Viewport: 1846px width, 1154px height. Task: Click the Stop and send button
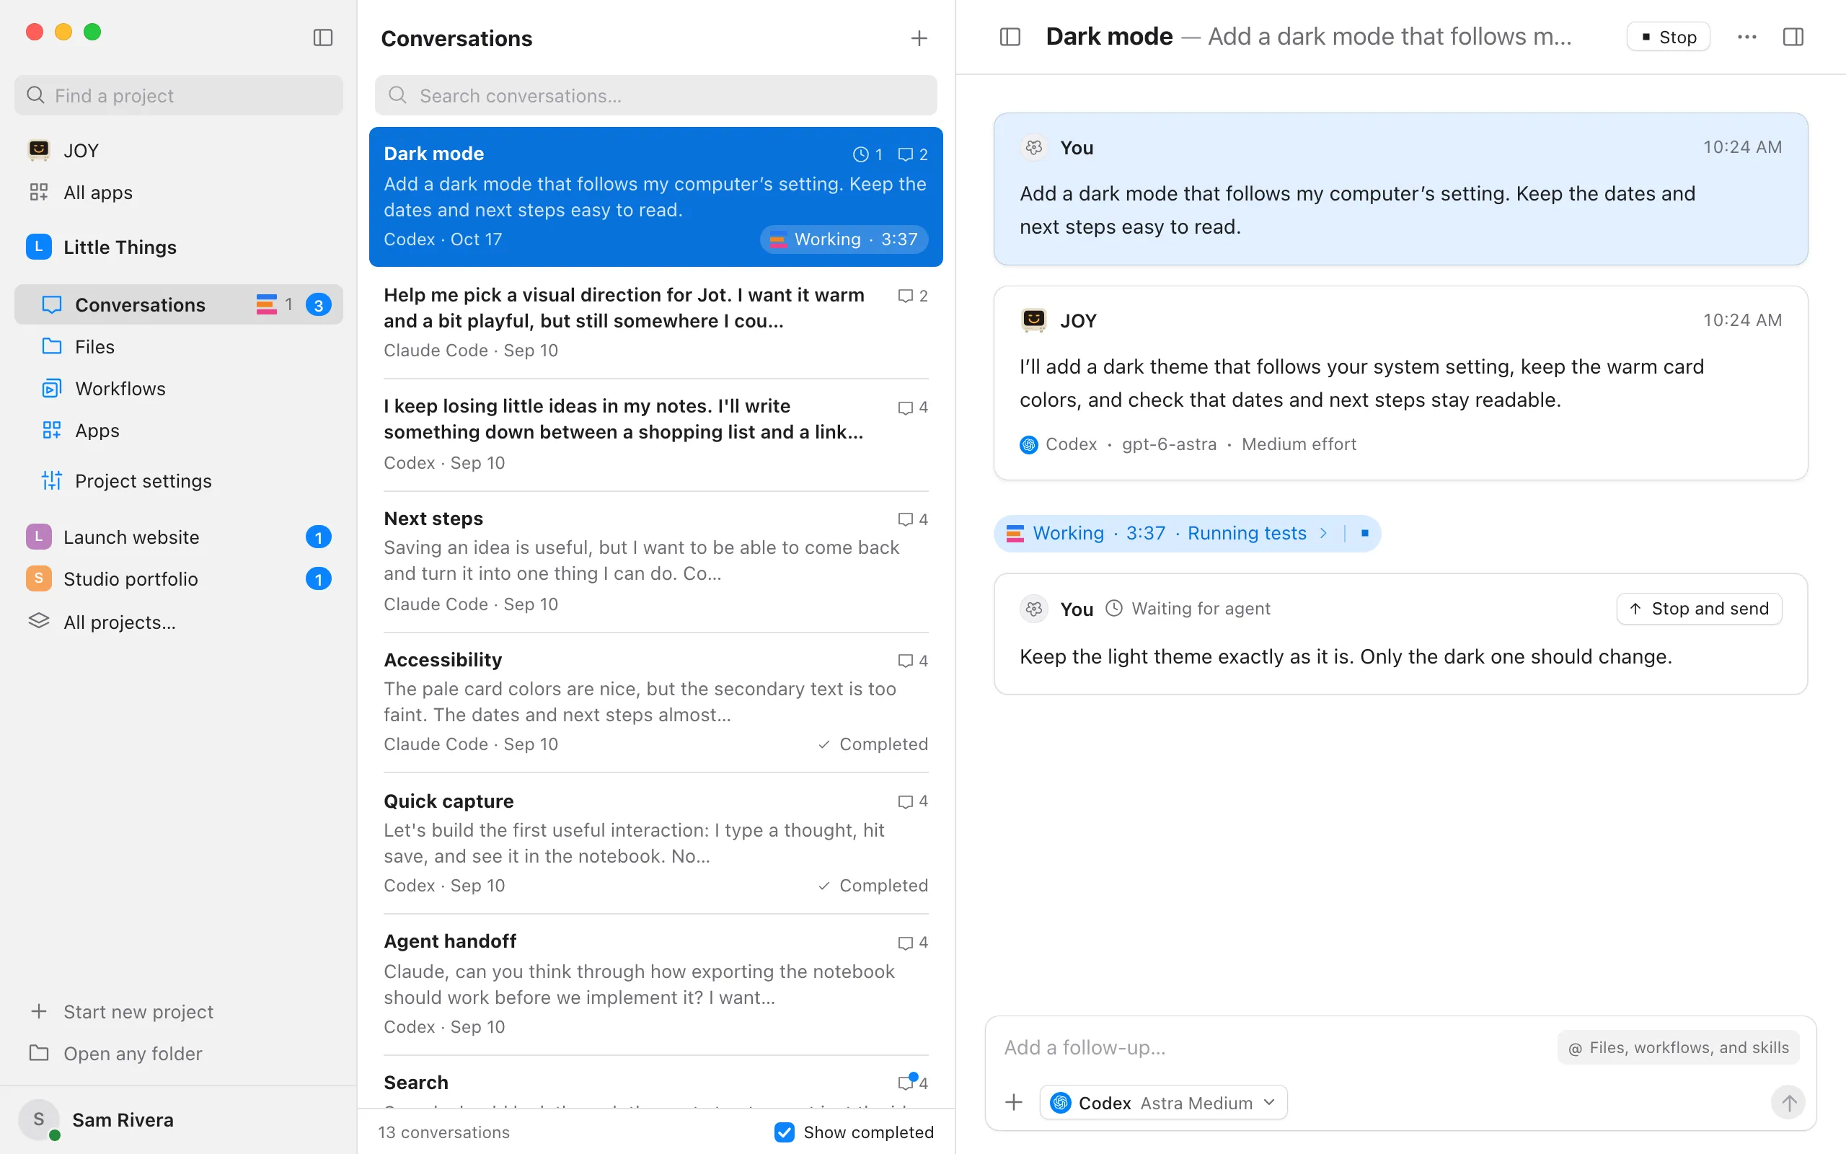pyautogui.click(x=1699, y=608)
